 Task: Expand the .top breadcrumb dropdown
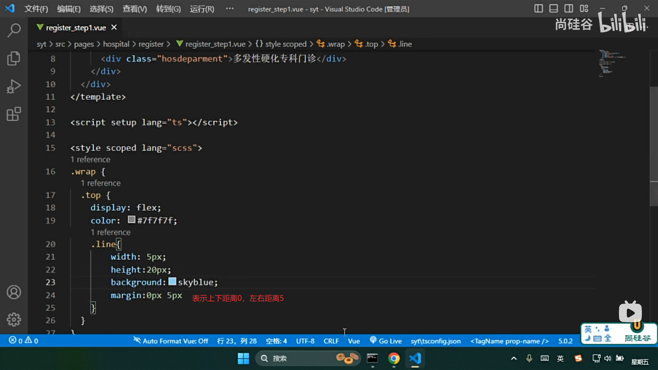[x=367, y=44]
